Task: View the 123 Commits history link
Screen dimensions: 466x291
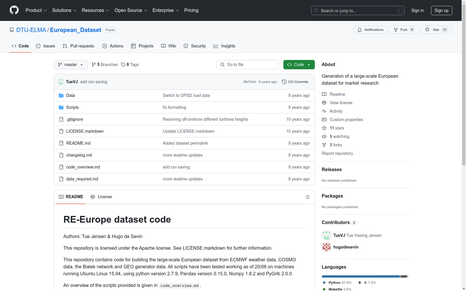Action: pos(295,82)
